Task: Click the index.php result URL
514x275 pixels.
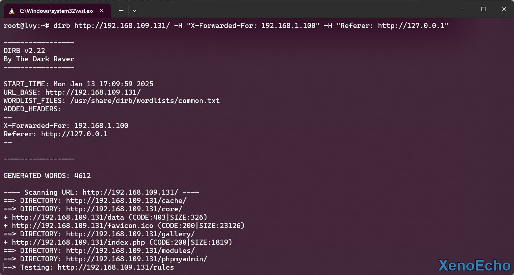Action: pyautogui.click(x=78, y=242)
